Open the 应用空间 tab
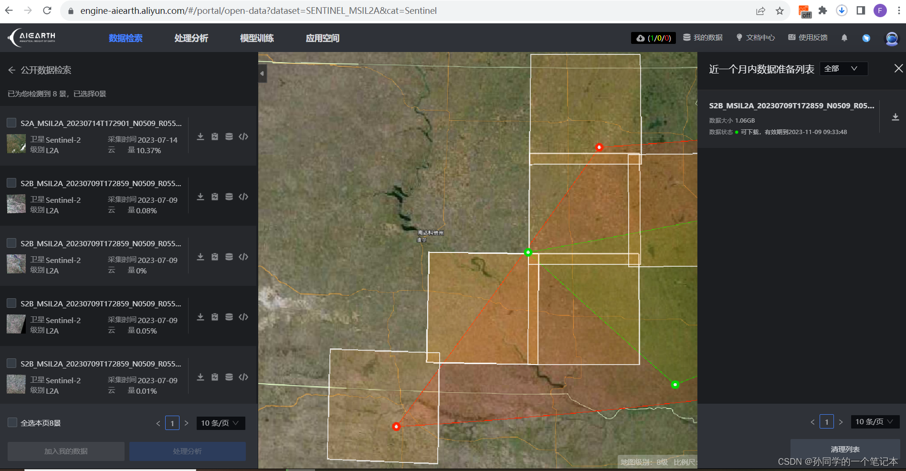This screenshot has height=471, width=906. tap(323, 38)
